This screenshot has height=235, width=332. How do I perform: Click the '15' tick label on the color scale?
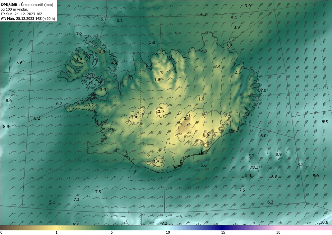coord(223,233)
